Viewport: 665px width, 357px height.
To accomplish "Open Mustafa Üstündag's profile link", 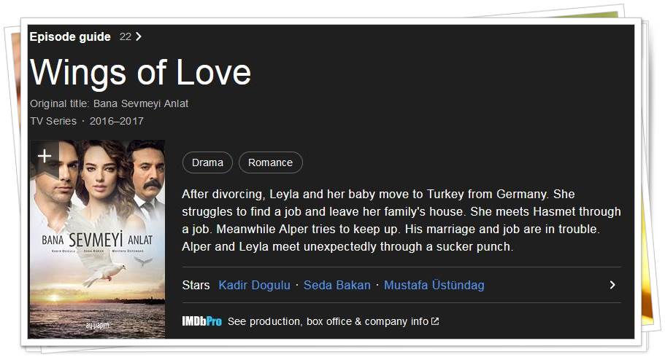I will coord(434,285).
